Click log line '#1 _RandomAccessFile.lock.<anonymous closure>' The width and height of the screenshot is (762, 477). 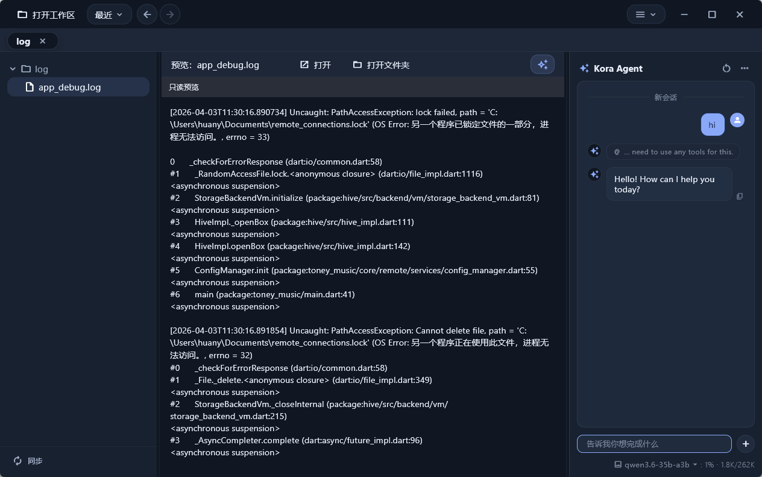(x=327, y=174)
